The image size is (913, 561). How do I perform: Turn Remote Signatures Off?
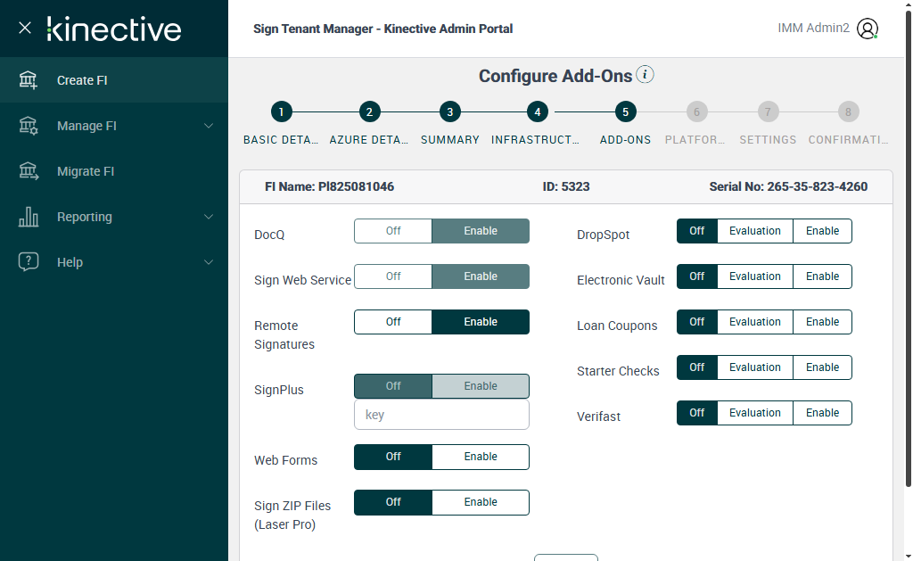tap(393, 322)
